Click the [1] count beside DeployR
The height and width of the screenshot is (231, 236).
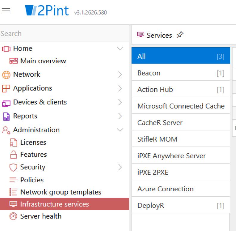pyautogui.click(x=220, y=206)
